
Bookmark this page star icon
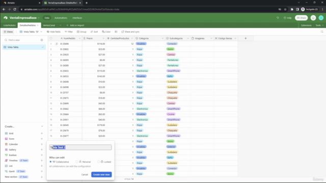(285, 9)
